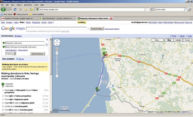Expand the more Google services menu

coord(51,23)
